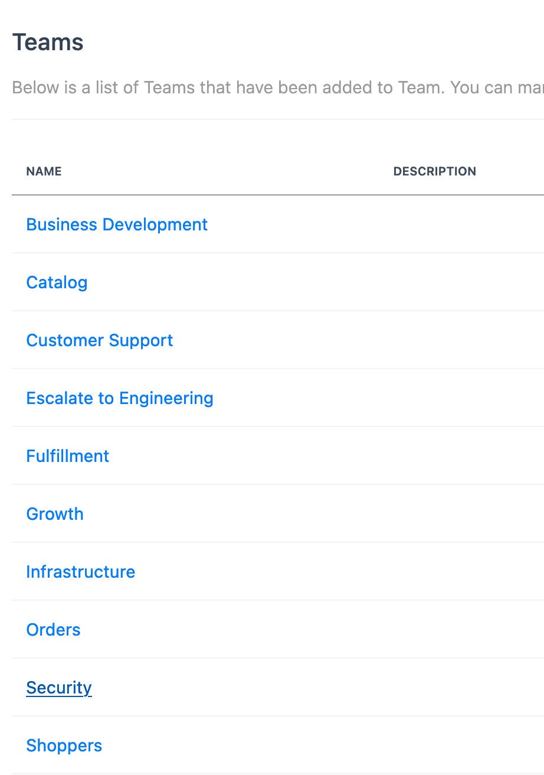
Task: Open the Customer Support team page
Action: point(100,340)
